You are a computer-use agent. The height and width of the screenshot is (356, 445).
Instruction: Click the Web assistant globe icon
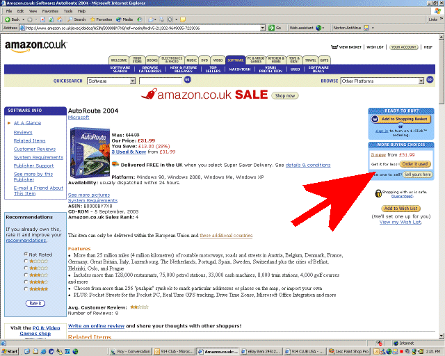pyautogui.click(x=318, y=28)
